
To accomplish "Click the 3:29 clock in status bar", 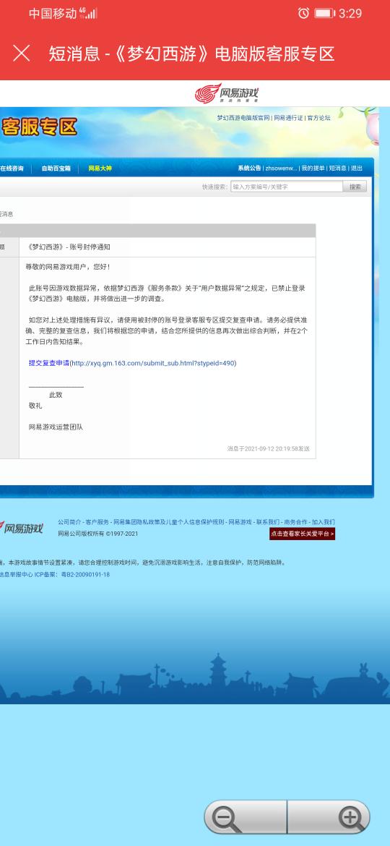I will [350, 13].
